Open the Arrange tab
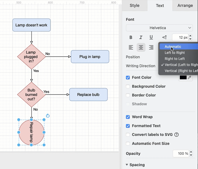198x169 pixels. [x=185, y=5]
